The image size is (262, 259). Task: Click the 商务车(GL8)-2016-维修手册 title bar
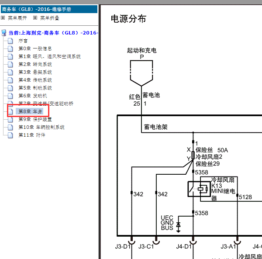point(49,9)
